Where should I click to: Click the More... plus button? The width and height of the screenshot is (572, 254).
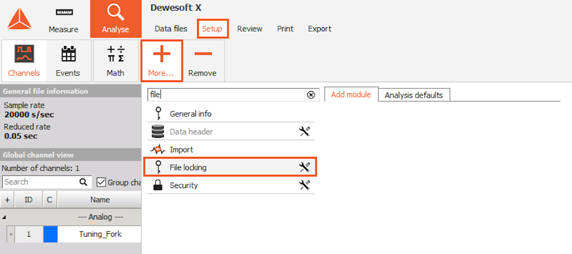tap(161, 61)
